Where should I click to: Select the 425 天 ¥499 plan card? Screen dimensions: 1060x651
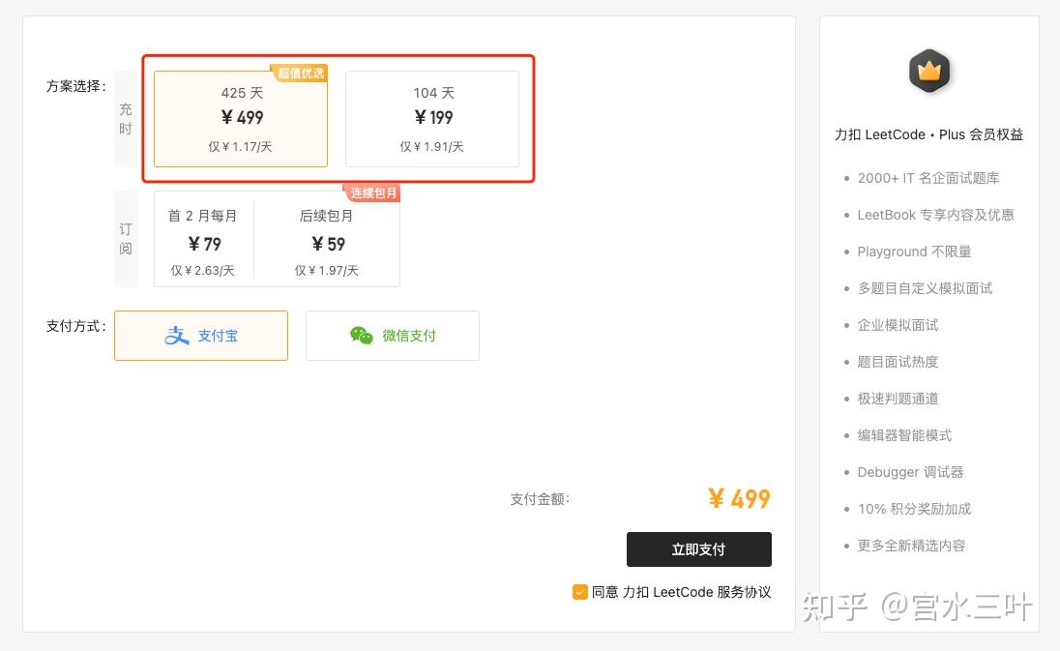point(239,118)
